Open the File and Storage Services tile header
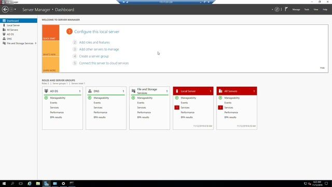This screenshot has width=332, height=187. point(150,91)
